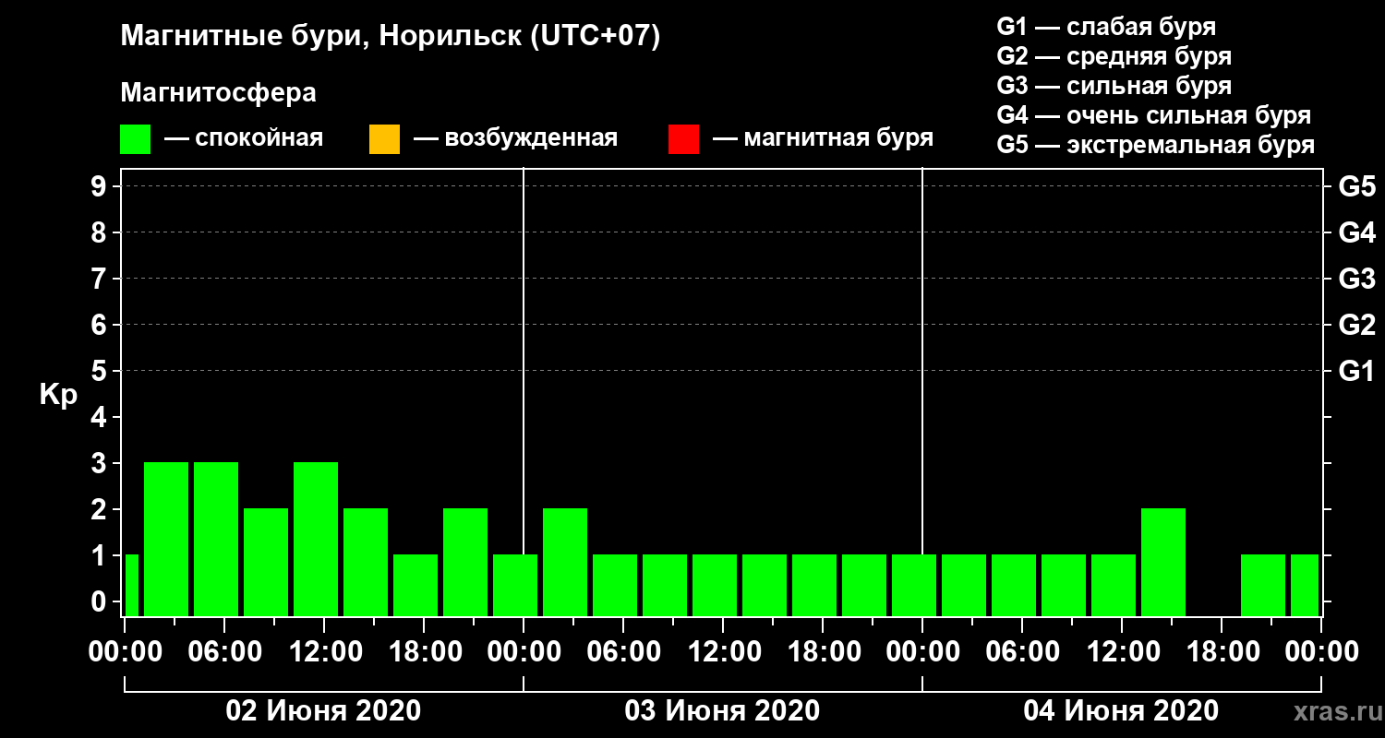Click the 'Kp' axis label

pos(58,395)
